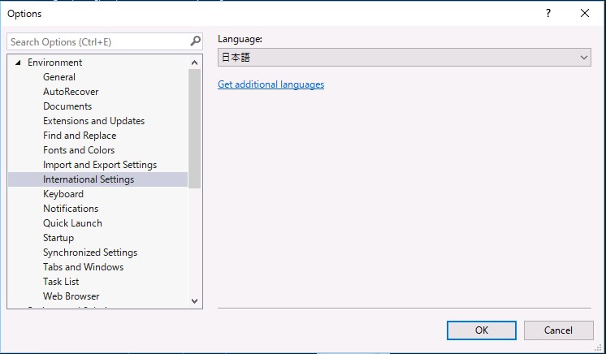The image size is (606, 354).
Task: Go to Quick Launch settings
Action: pos(72,223)
